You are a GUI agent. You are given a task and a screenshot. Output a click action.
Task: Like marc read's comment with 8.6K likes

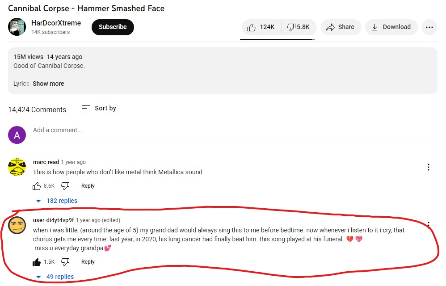click(x=37, y=186)
